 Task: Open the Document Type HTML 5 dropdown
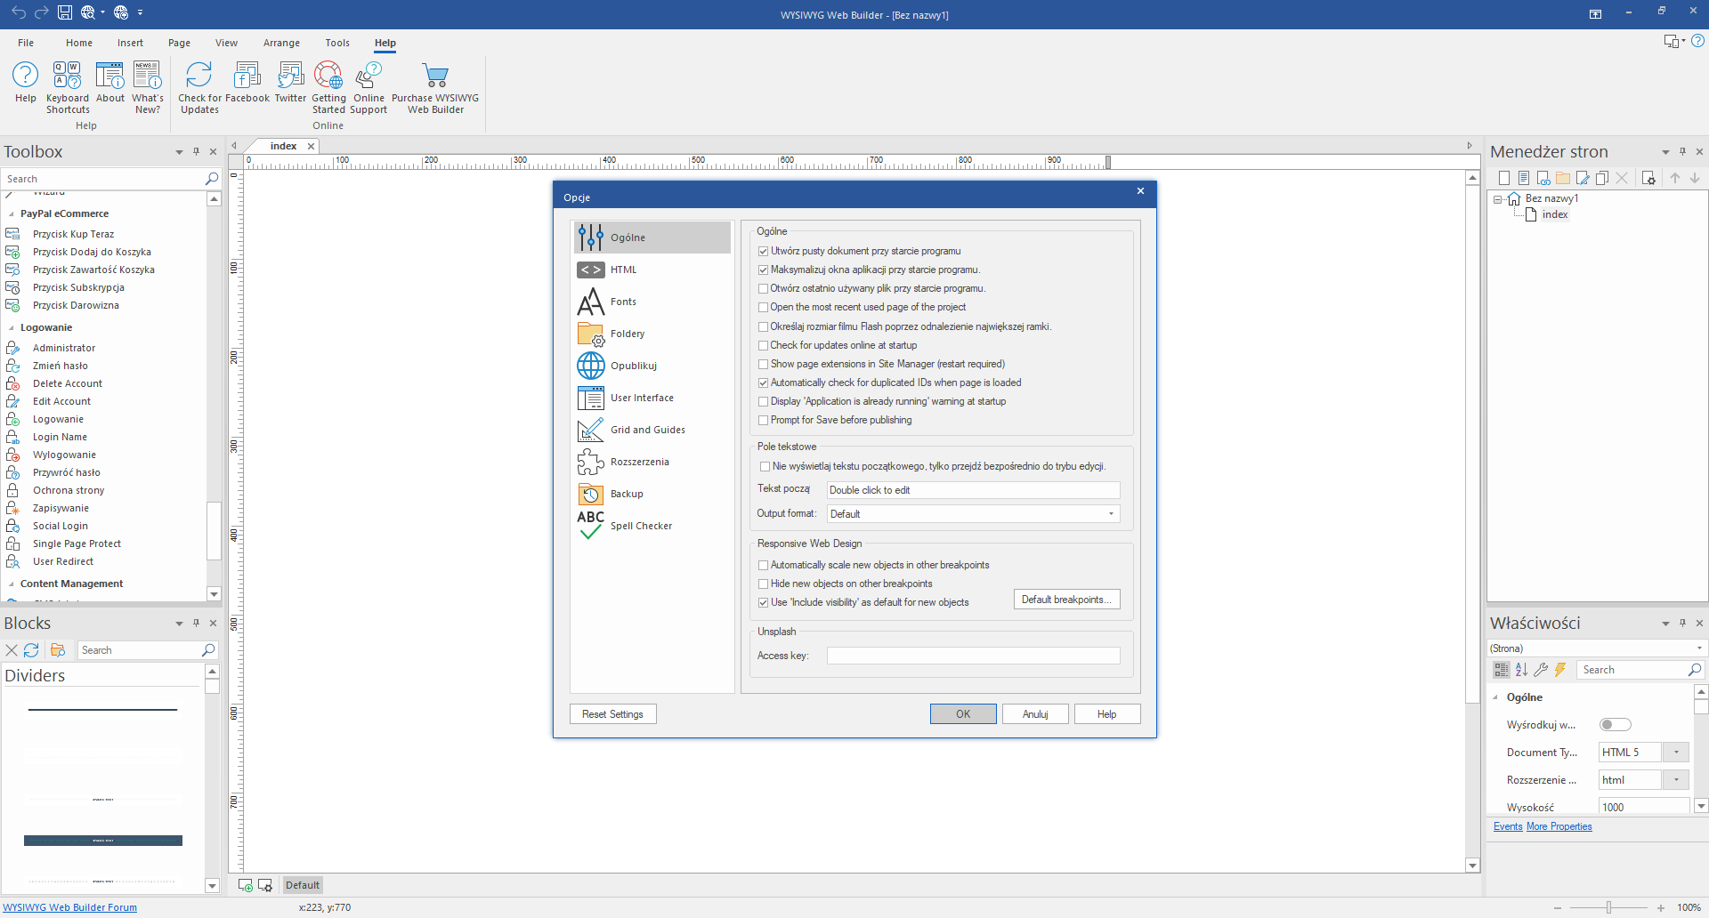pos(1676,753)
